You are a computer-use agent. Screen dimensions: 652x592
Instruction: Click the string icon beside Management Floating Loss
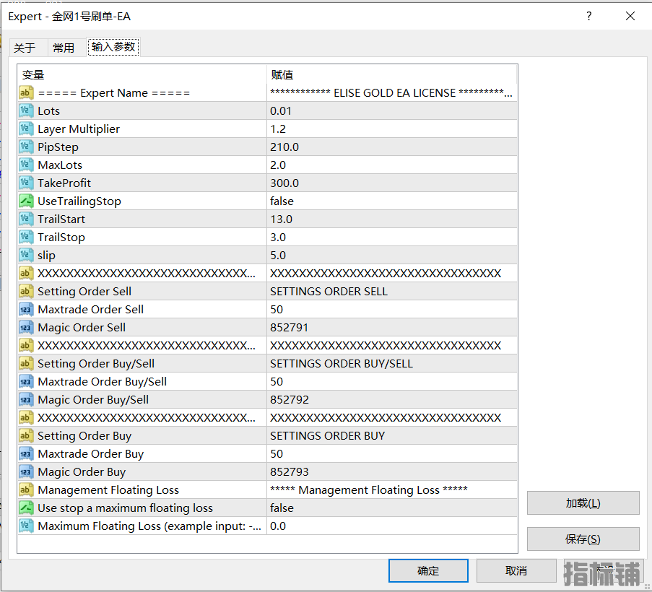pos(26,489)
